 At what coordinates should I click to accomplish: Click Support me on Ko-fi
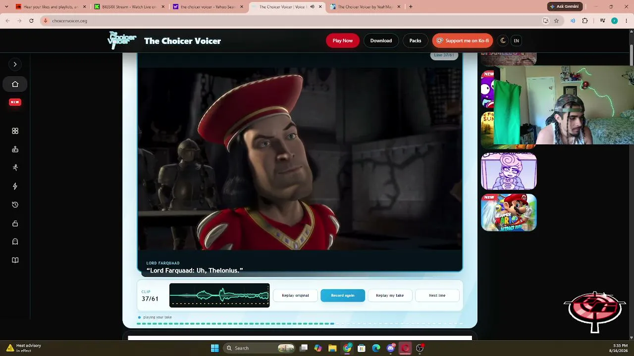tap(462, 41)
